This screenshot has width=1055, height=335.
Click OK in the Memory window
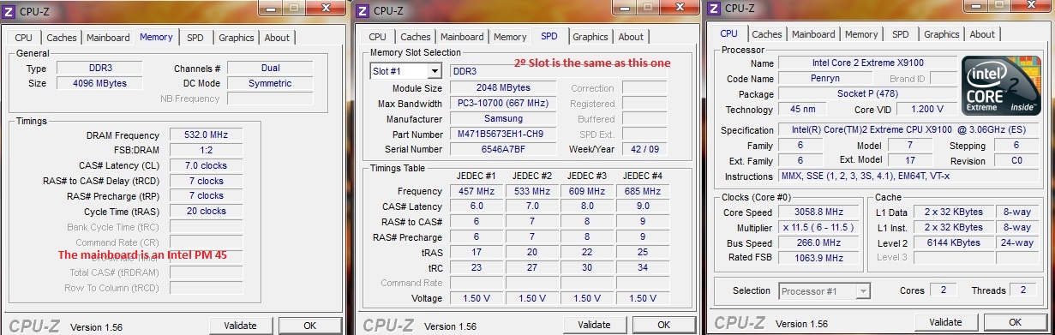(x=309, y=326)
